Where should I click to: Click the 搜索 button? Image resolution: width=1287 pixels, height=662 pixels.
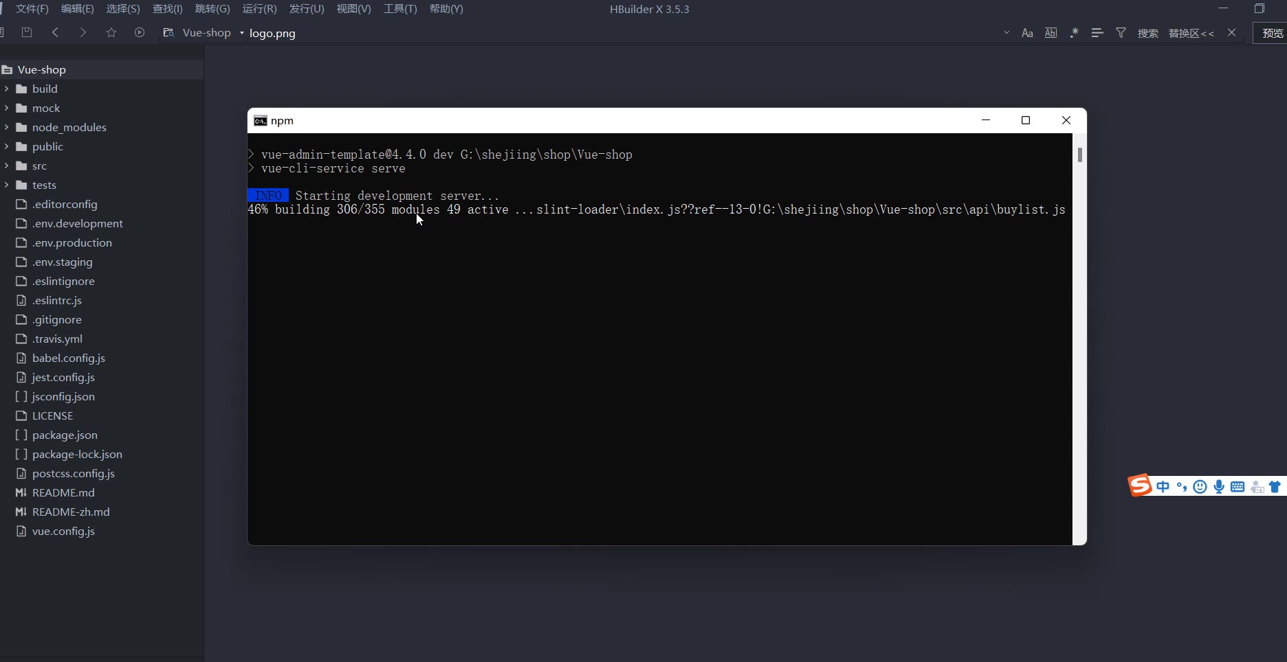point(1148,33)
